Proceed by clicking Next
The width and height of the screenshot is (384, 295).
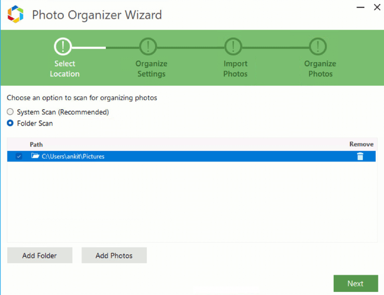click(x=355, y=283)
